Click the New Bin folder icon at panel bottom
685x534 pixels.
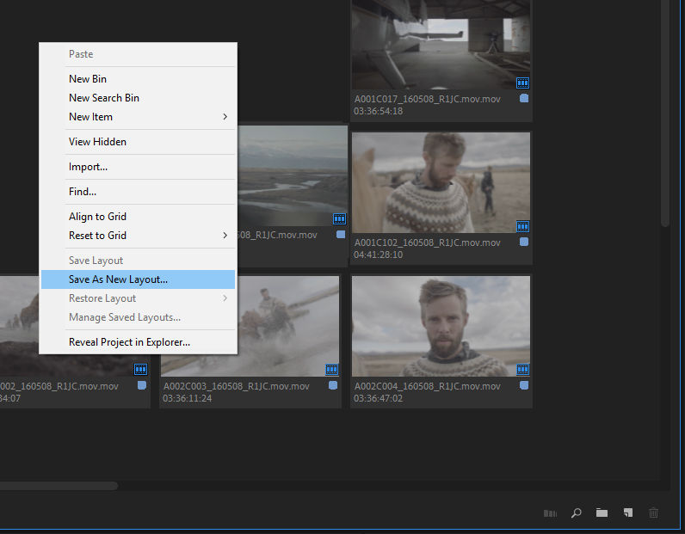[602, 513]
